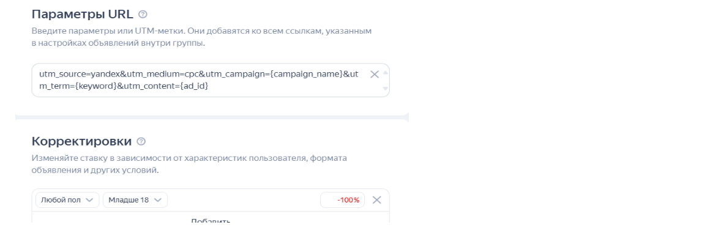Click the Корректировки section heading
Screen dimensions: 705x233
pos(82,141)
